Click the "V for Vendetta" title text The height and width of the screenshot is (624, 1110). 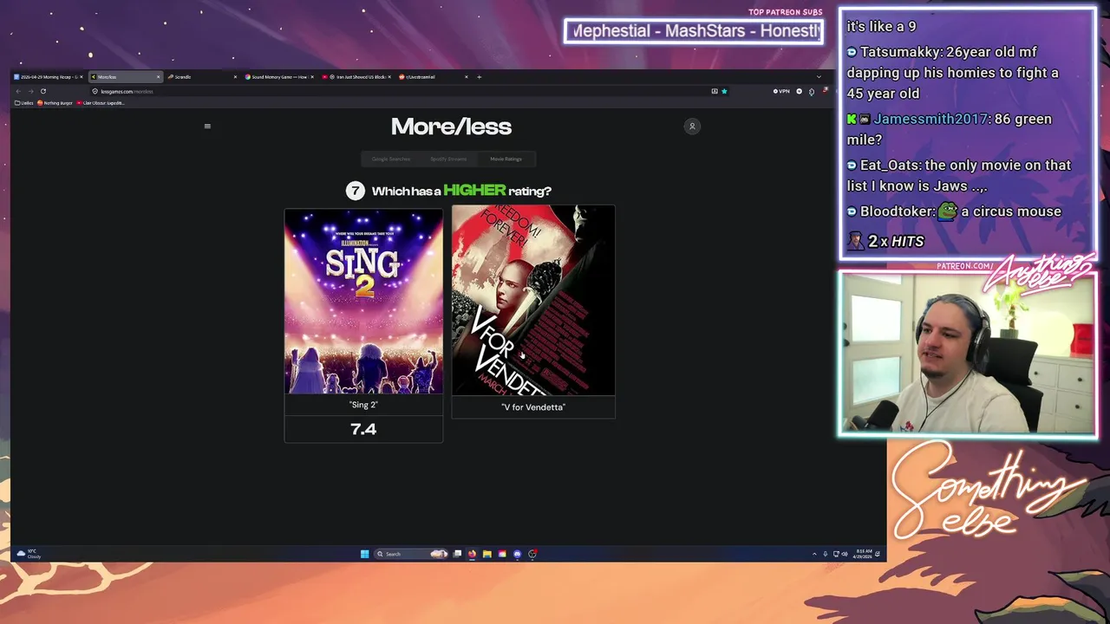pos(533,407)
